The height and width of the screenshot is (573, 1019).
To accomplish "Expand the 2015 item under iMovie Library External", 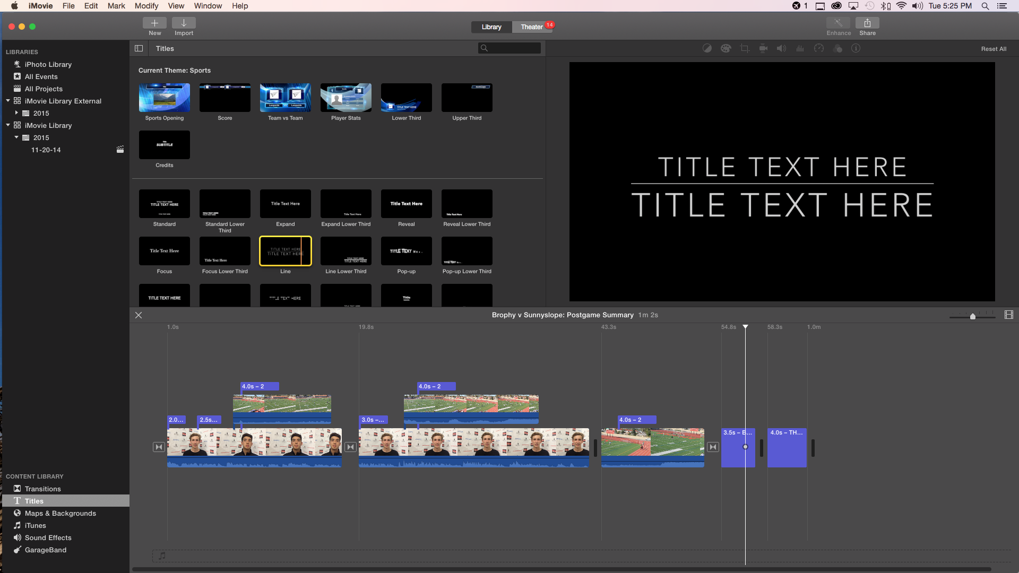I will point(16,113).
